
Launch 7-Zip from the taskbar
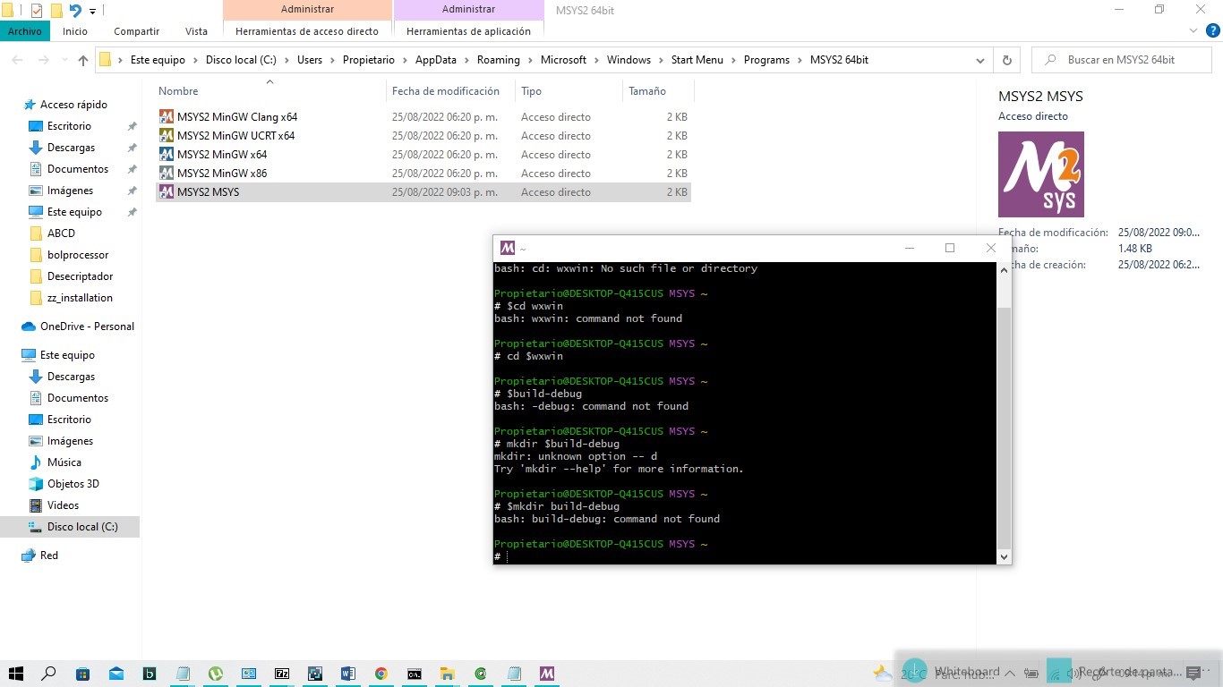pyautogui.click(x=282, y=674)
